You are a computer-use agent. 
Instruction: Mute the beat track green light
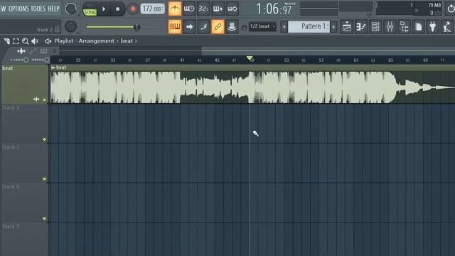[44, 100]
